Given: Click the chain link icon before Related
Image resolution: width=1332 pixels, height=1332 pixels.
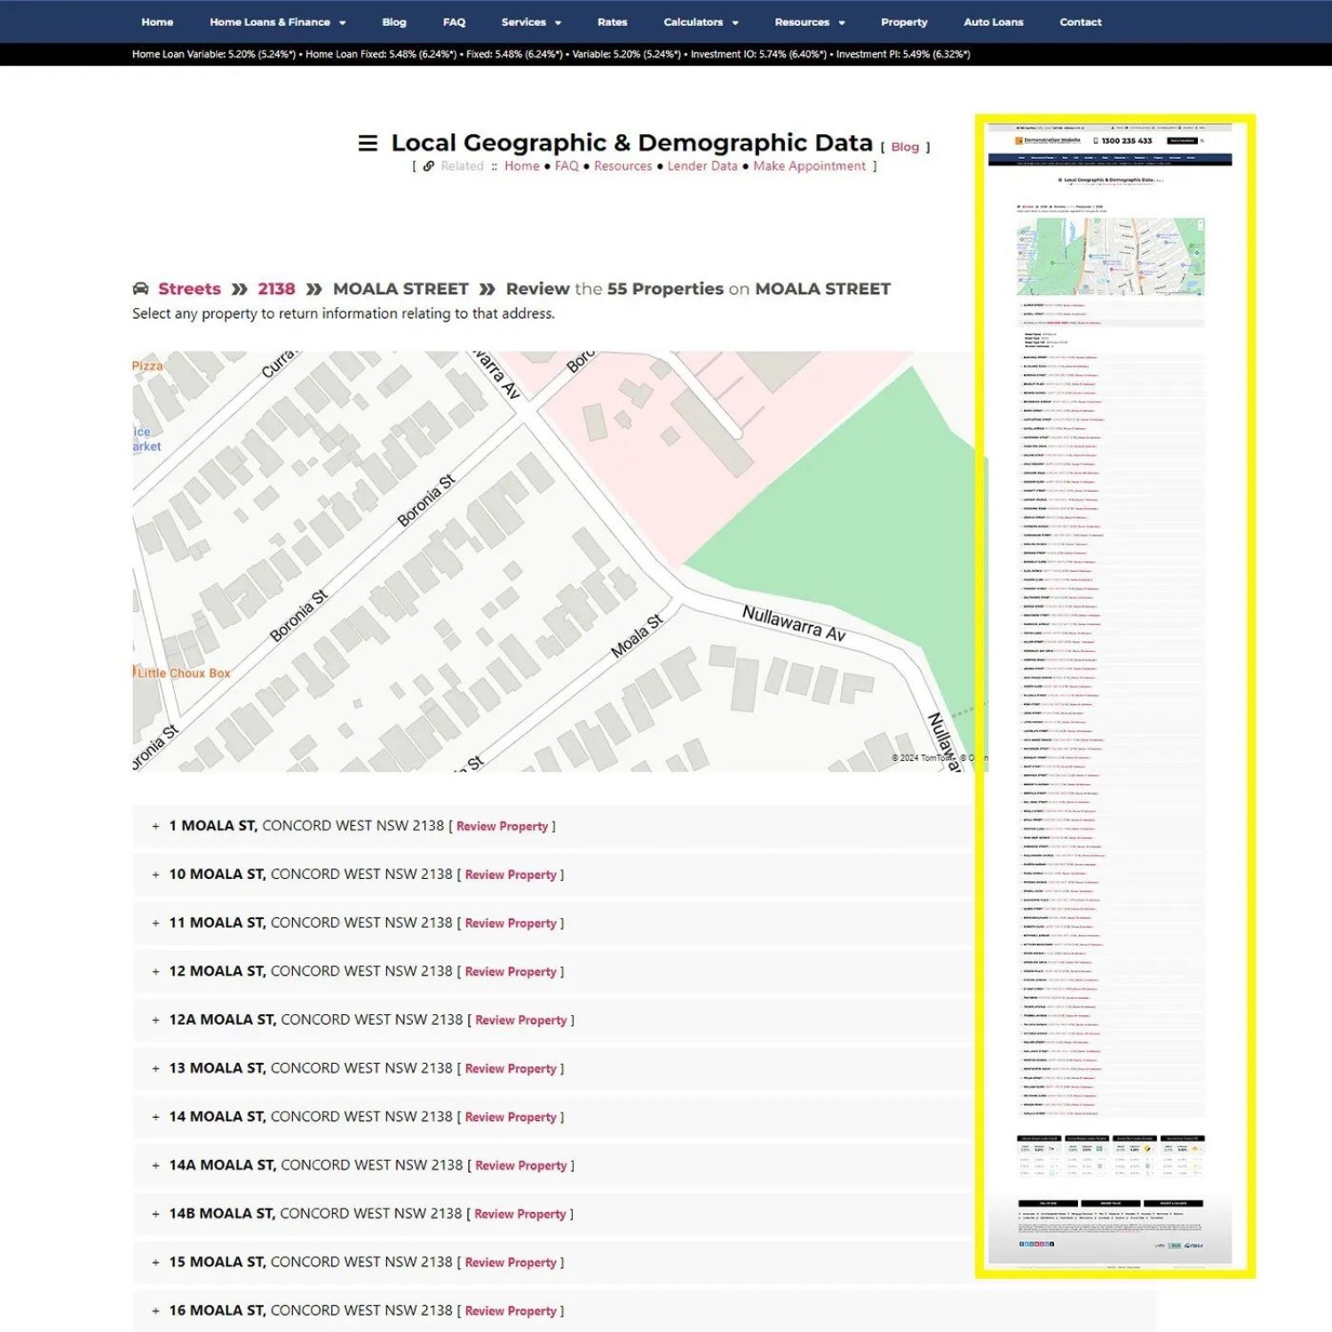Looking at the screenshot, I should point(429,166).
